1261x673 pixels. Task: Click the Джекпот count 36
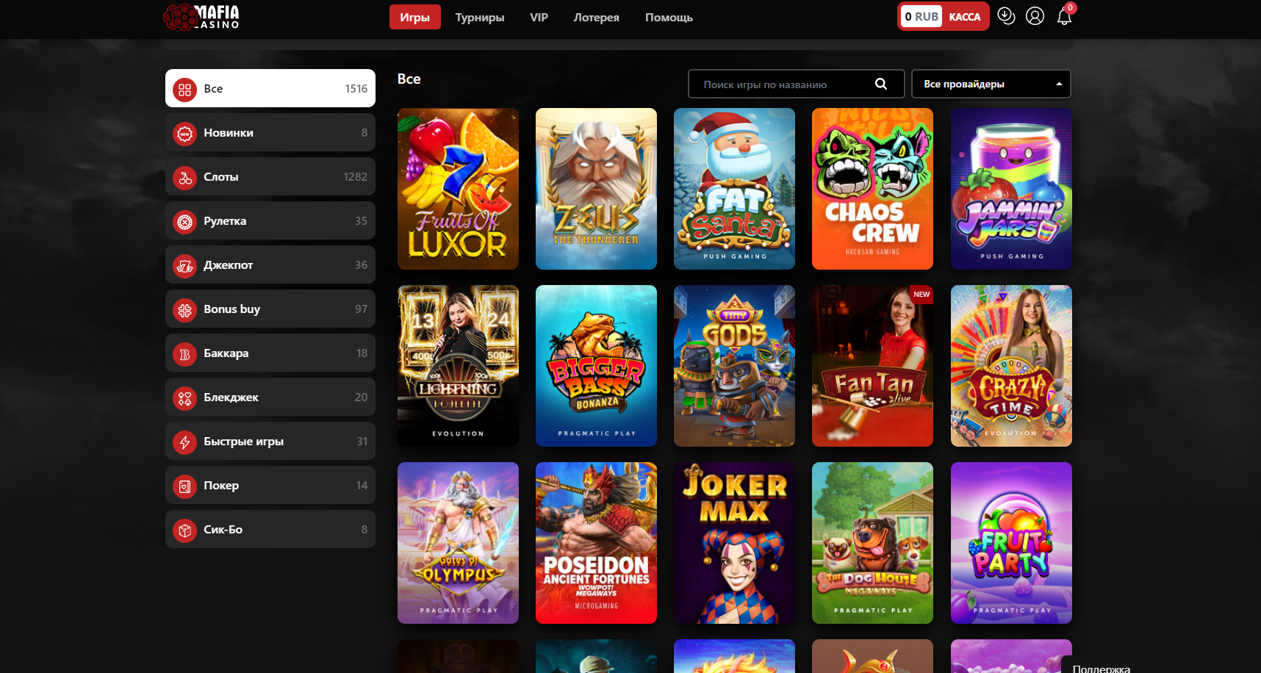click(362, 265)
